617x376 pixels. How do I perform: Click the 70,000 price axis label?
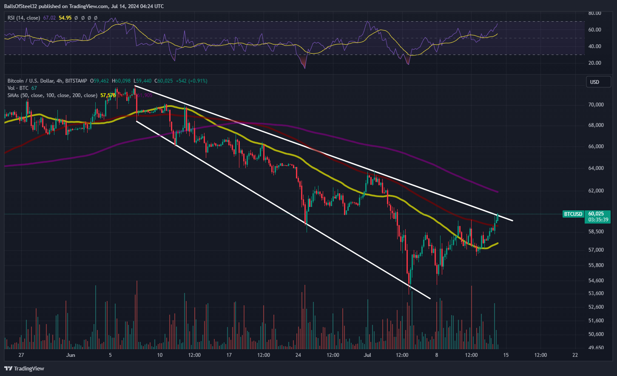[596, 105]
